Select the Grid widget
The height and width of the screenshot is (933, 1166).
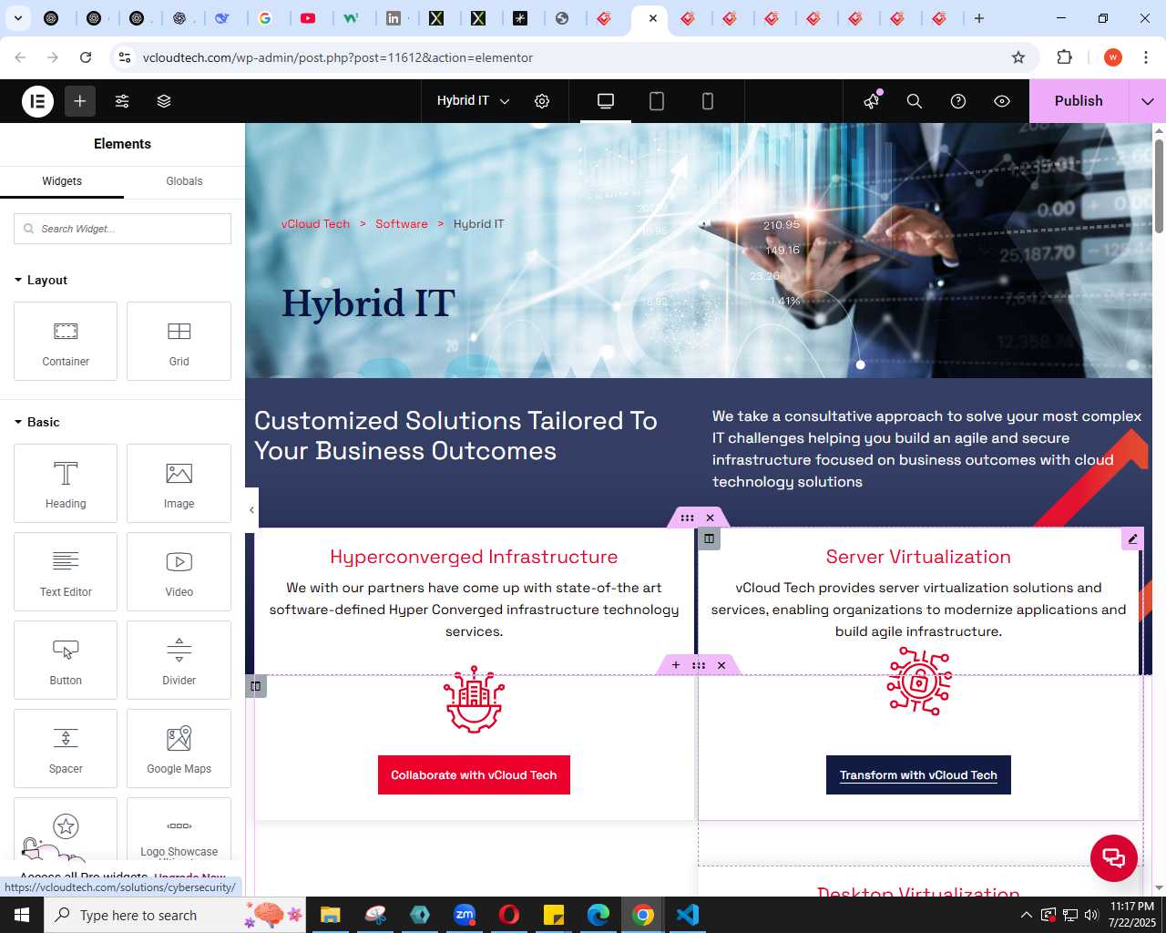point(179,341)
